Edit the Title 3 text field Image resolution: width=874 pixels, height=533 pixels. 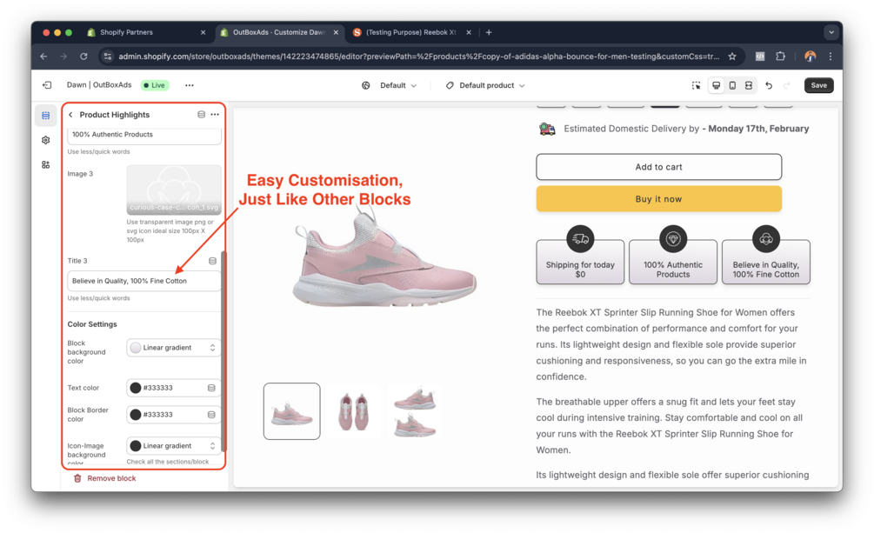pyautogui.click(x=143, y=281)
